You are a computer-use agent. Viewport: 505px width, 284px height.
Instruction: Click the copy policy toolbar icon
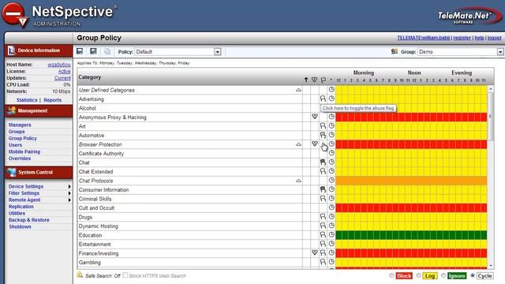tap(107, 51)
